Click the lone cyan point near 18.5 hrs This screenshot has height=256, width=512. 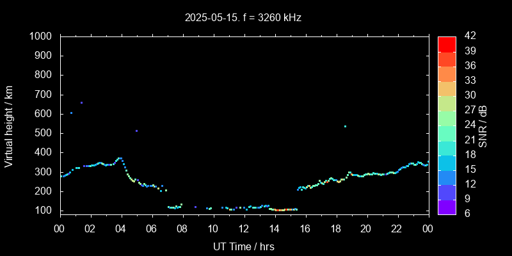click(345, 126)
